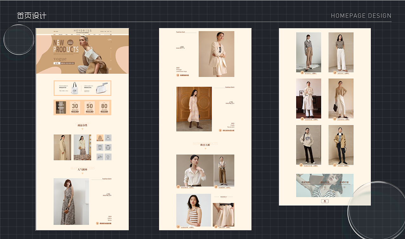Click the RMB 499 price text
Viewport: 405px width, 239px height.
point(181,48)
